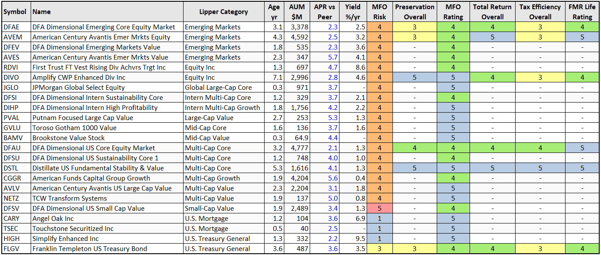Click the yellow MFO Risk cell for FLGV
This screenshot has width=601, height=255.
coord(379,249)
